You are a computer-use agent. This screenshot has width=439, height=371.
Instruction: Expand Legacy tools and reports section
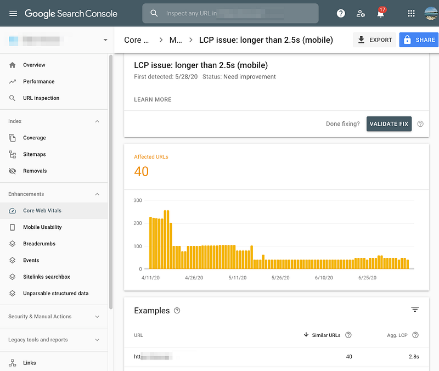[98, 340]
